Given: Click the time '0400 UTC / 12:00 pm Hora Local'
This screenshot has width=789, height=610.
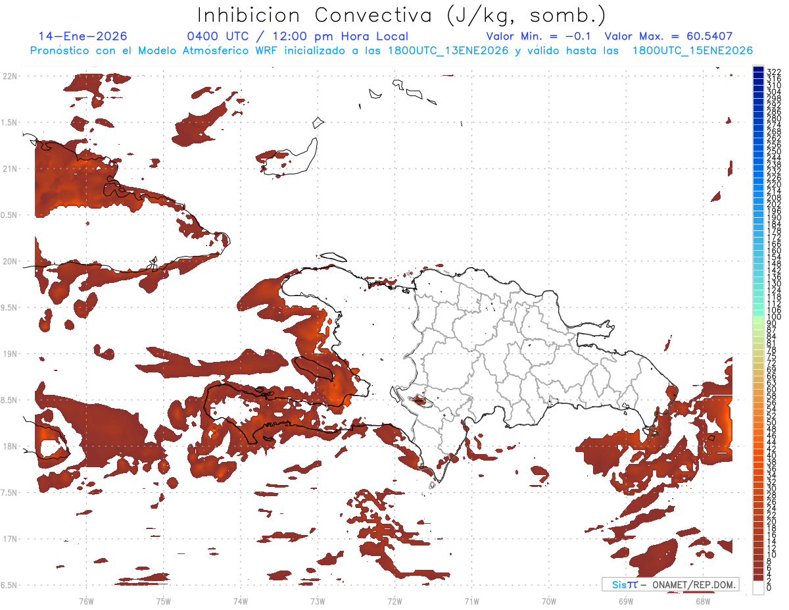Looking at the screenshot, I should 298,37.
